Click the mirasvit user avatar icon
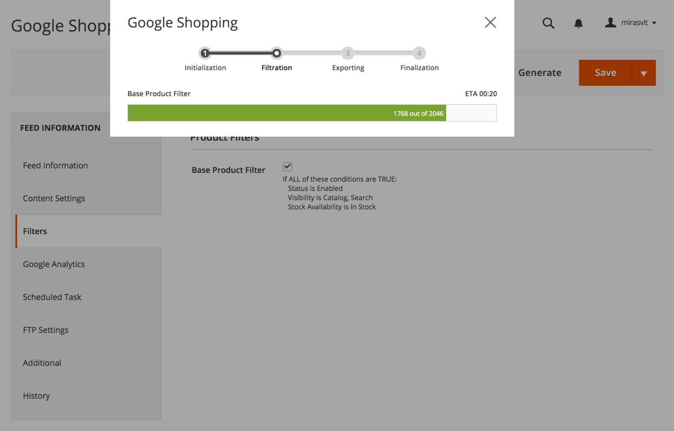 click(x=610, y=23)
